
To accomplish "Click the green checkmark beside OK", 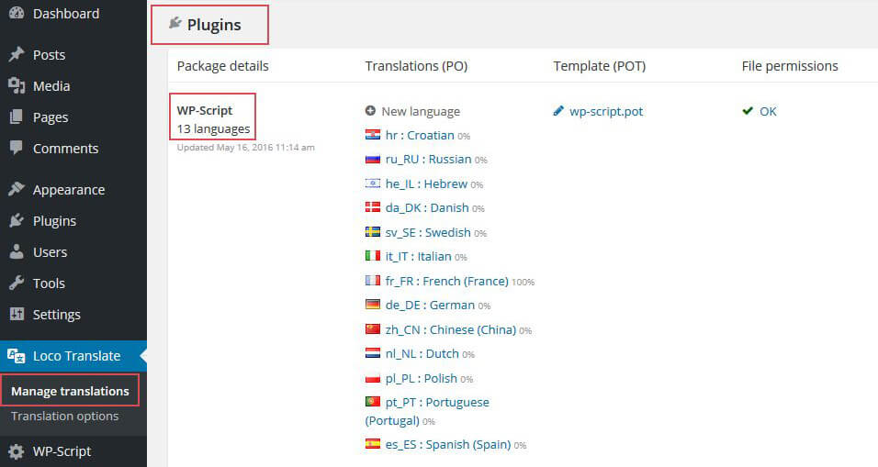I will point(748,111).
